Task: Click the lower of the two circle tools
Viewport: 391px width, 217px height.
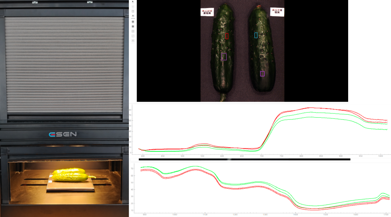Action: click(133, 26)
